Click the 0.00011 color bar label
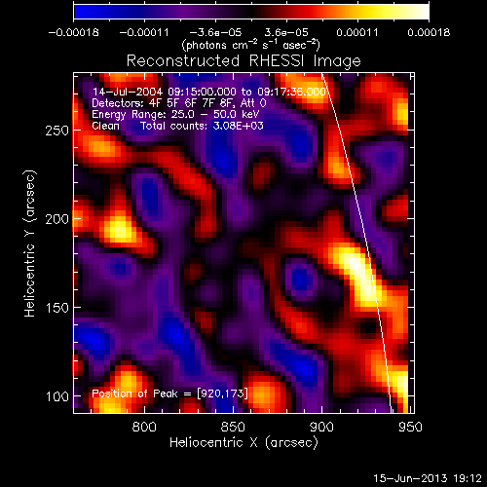The height and width of the screenshot is (487, 487). point(357,32)
